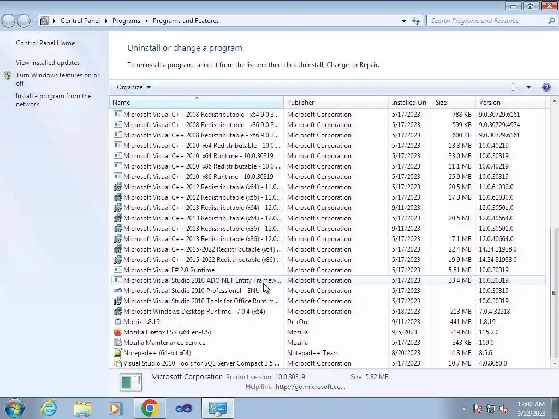The image size is (559, 419).
Task: Select Visual Studio 2010 Professional infinity icon
Action: [117, 291]
